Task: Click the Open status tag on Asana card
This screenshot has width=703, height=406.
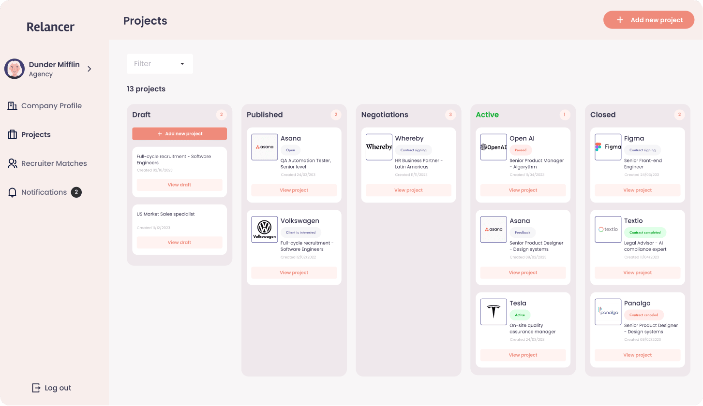Action: (290, 150)
